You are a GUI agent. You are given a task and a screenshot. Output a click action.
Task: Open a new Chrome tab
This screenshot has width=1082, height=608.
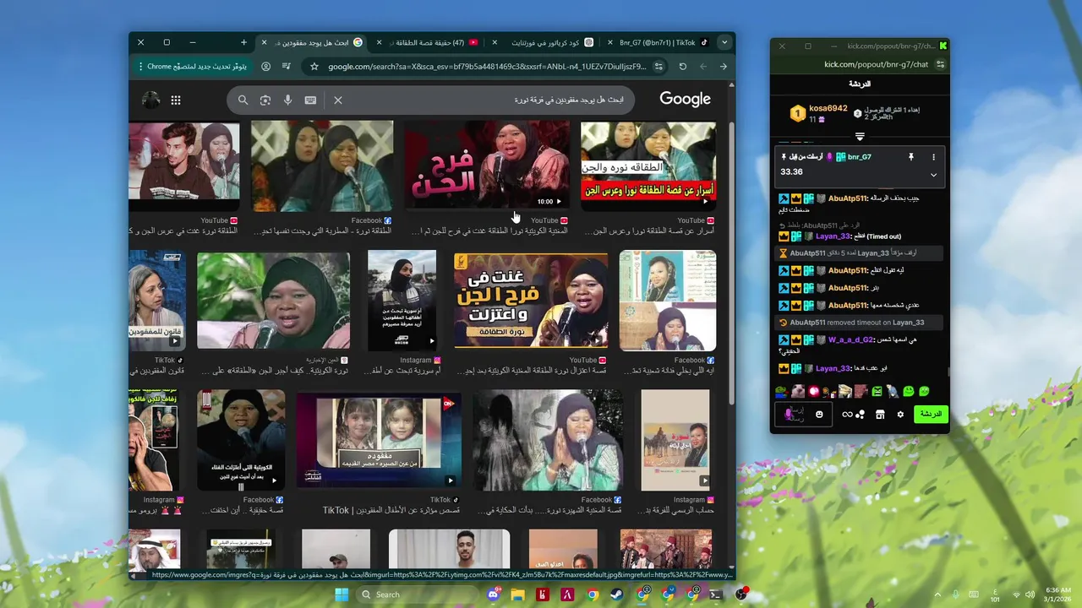click(x=243, y=42)
